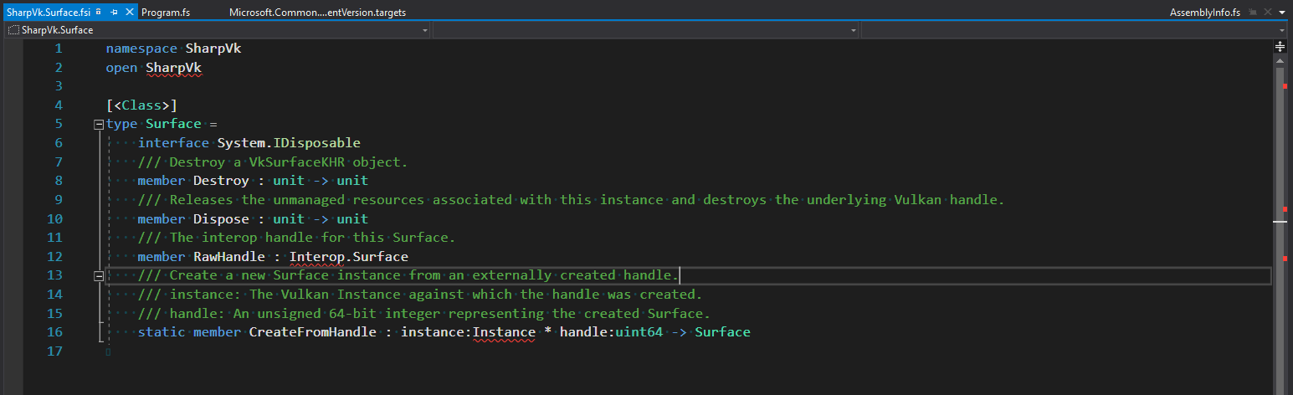The height and width of the screenshot is (395, 1293).
Task: Collapse the type Surface code block
Action: point(99,125)
